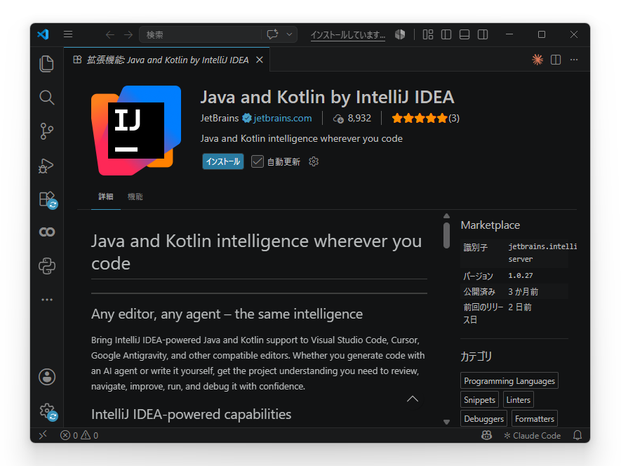Click the jetbrains.intelli identifier value

point(542,253)
